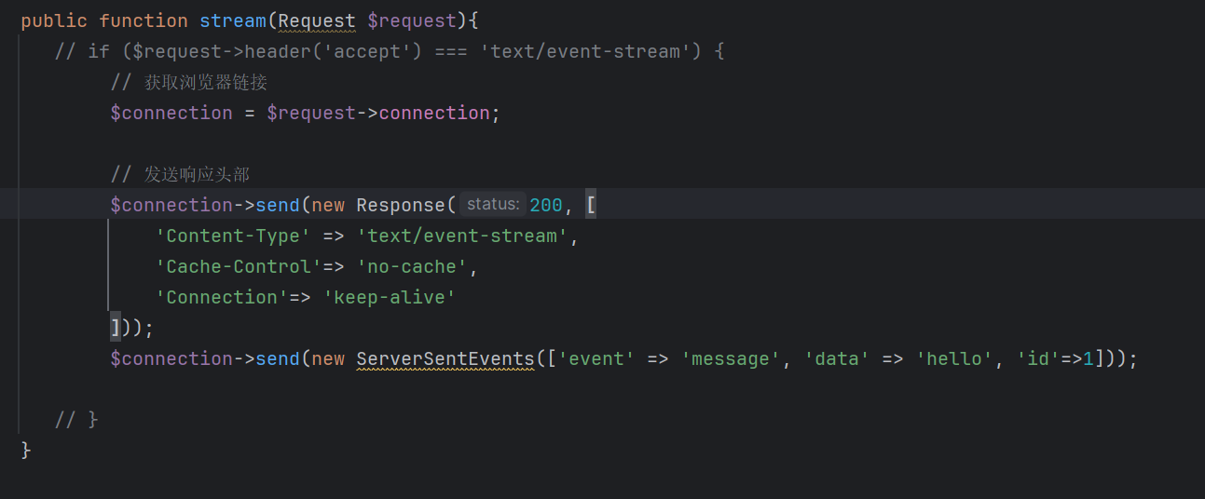
Task: Click the 'message' event string
Action: pyautogui.click(x=730, y=358)
